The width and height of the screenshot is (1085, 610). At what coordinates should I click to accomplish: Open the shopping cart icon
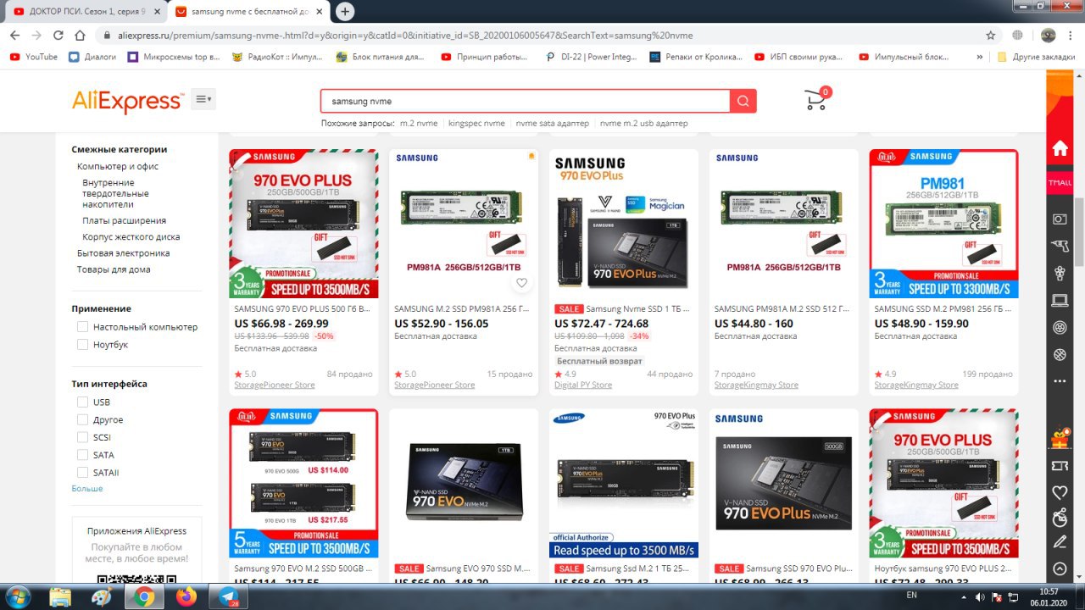pos(816,100)
